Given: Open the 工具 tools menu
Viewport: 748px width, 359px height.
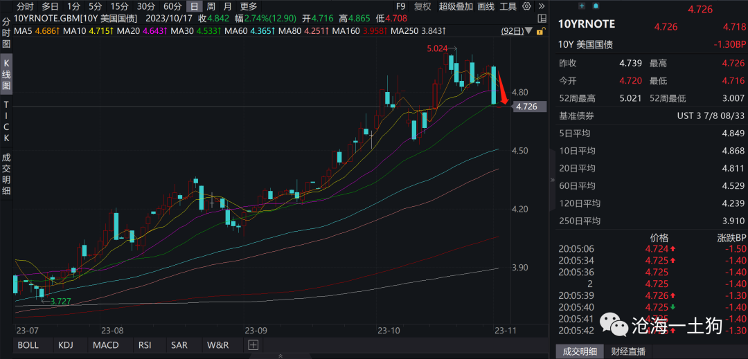Looking at the screenshot, I should pos(508,6).
